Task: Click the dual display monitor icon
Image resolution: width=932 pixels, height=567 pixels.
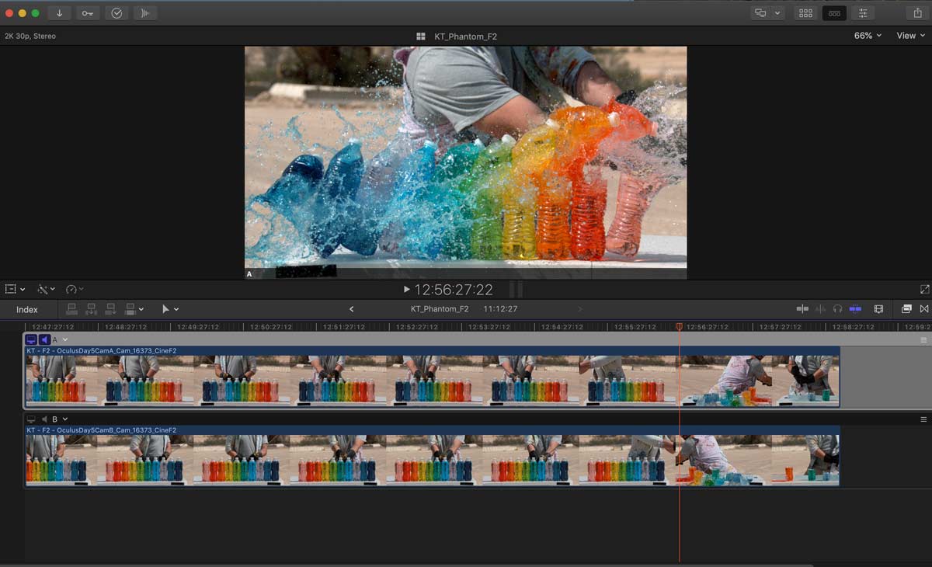Action: pyautogui.click(x=760, y=13)
